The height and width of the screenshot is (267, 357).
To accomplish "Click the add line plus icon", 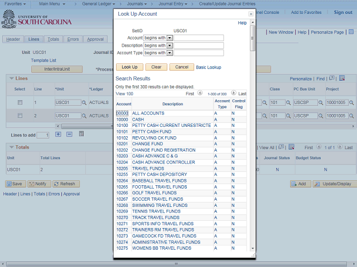I will (x=58, y=135).
